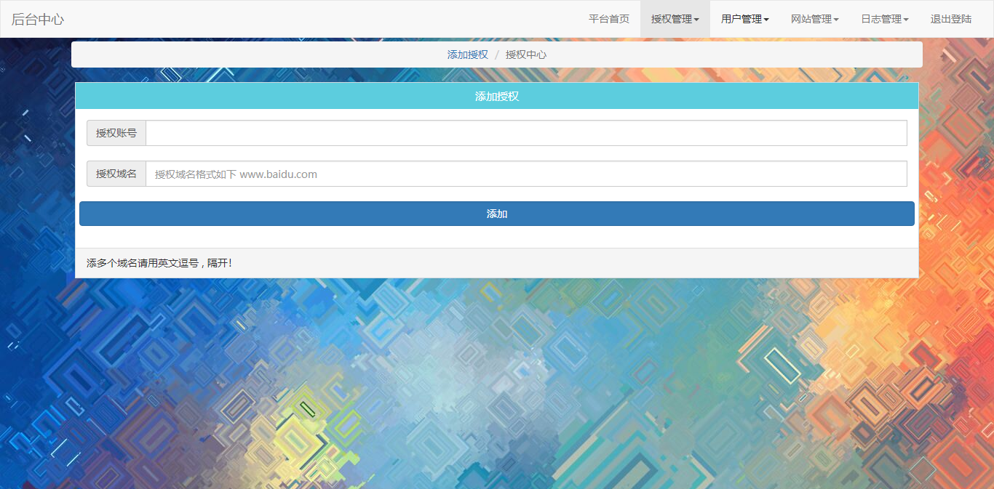Open the 添加授权 breadcrumb link
This screenshot has width=994, height=489.
click(467, 54)
